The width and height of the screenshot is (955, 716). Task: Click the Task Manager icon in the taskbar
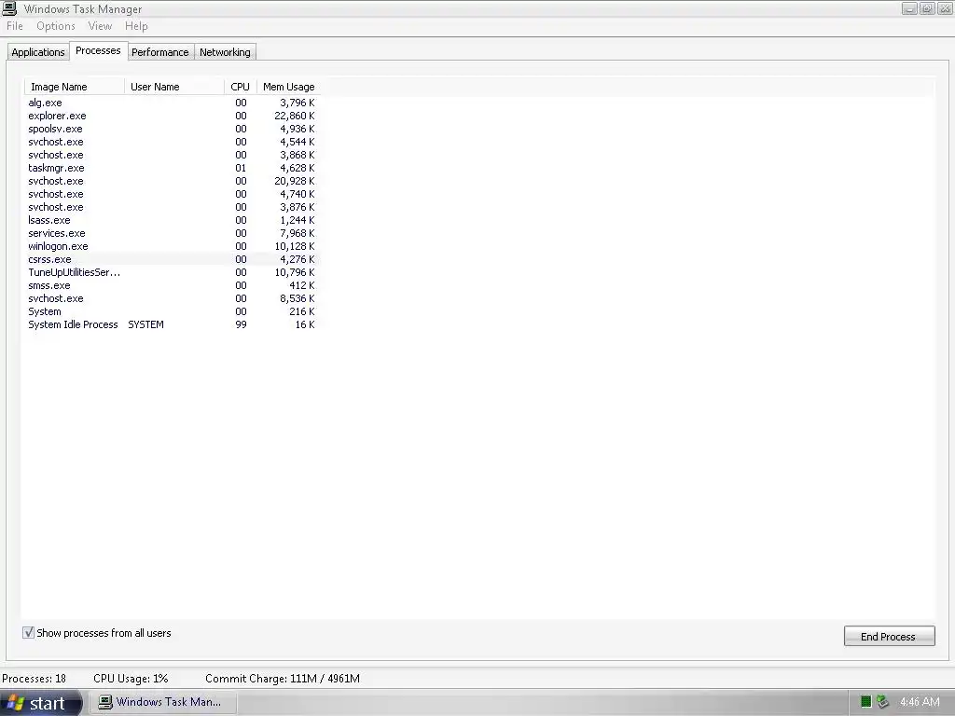[105, 702]
